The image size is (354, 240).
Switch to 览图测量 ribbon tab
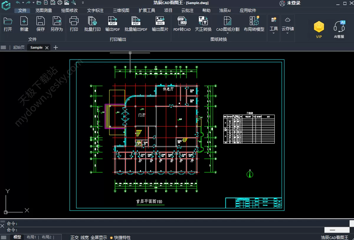(x=44, y=10)
